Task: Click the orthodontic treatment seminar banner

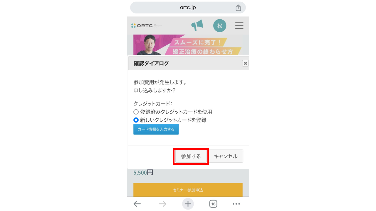Action: pyautogui.click(x=188, y=45)
